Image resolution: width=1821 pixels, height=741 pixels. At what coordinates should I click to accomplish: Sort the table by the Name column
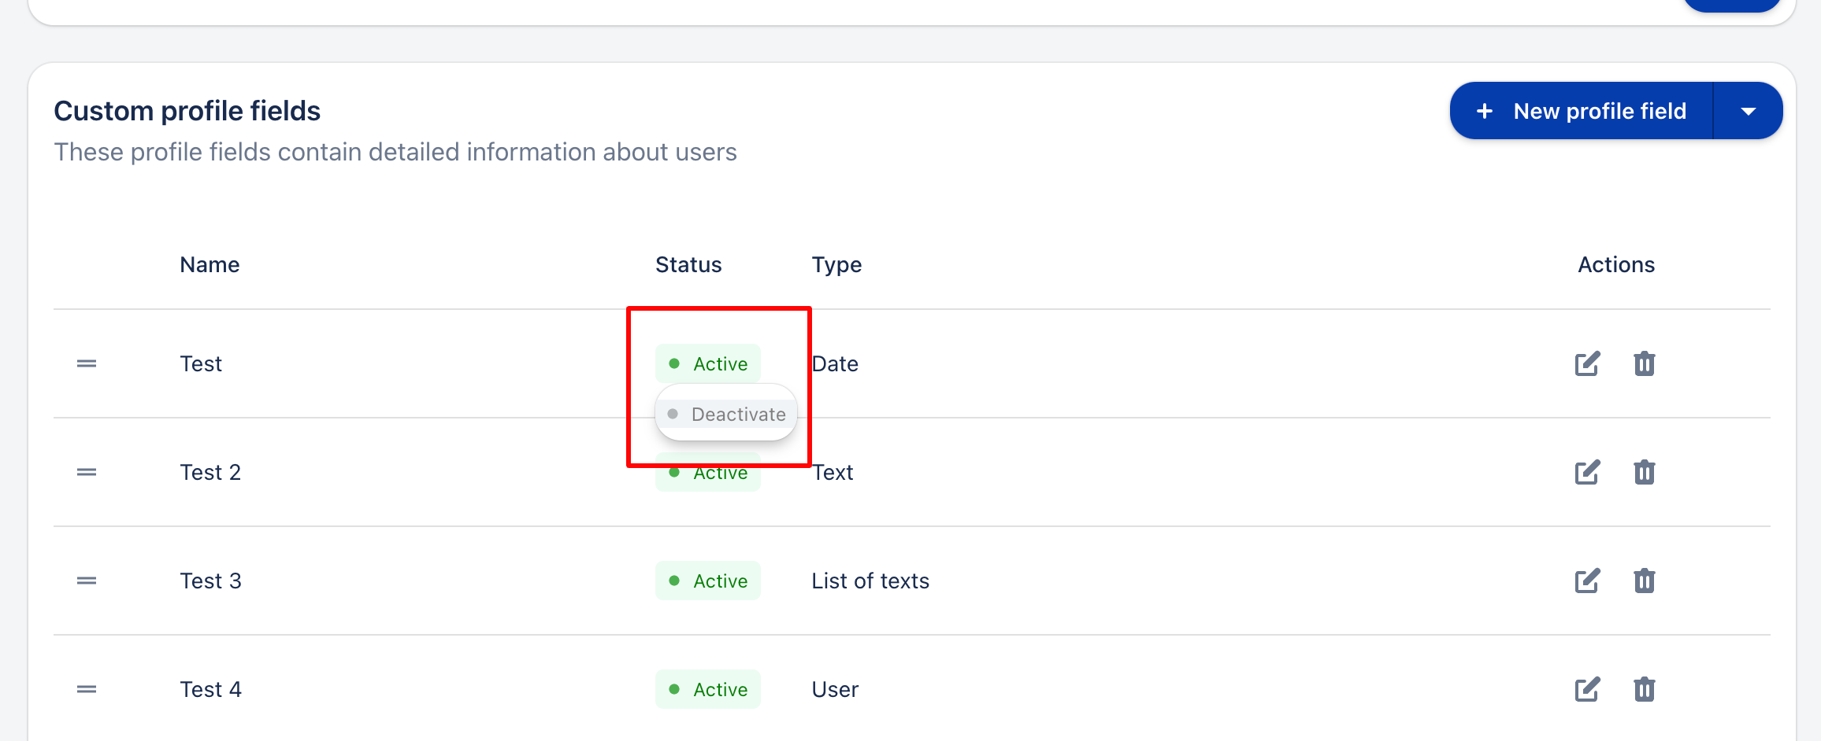209,264
